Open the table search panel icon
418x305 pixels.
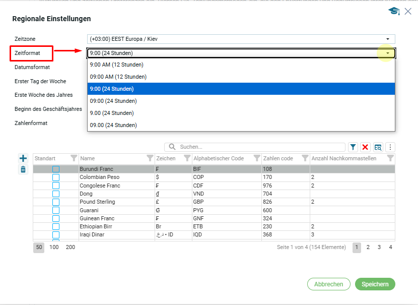click(x=378, y=147)
